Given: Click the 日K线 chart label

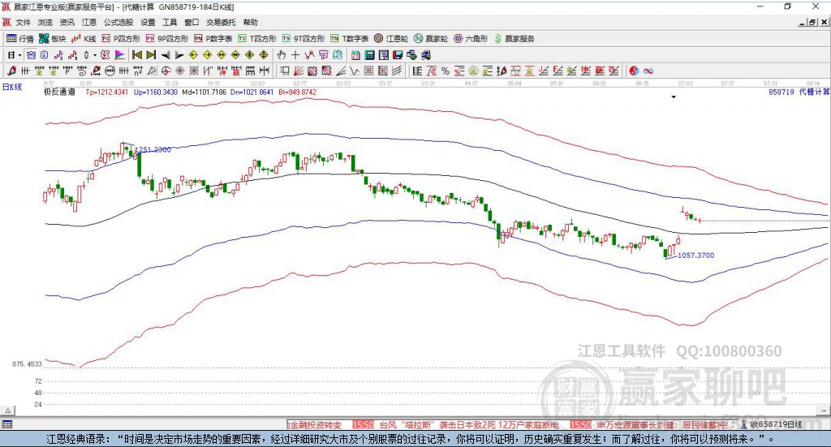Looking at the screenshot, I should [x=12, y=87].
